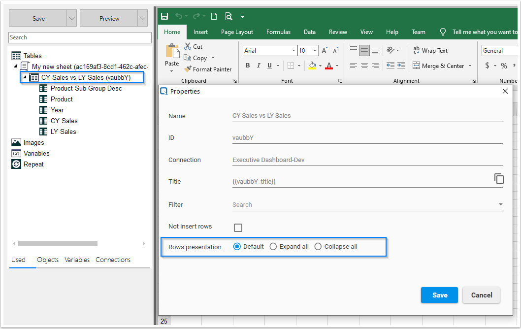Image resolution: width=521 pixels, height=329 pixels.
Task: Open the font size dropdown
Action: pos(315,50)
